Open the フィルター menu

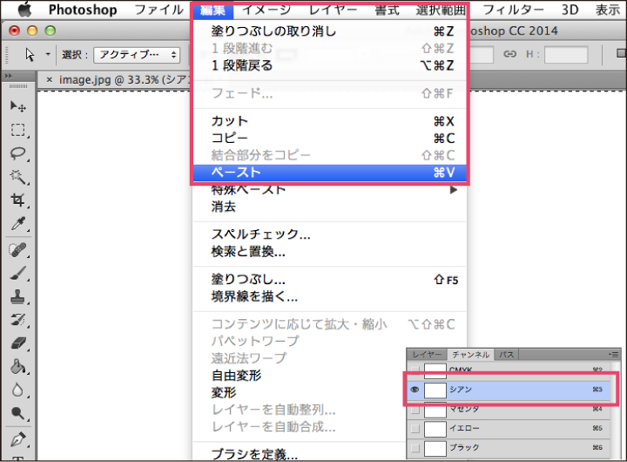pyautogui.click(x=514, y=10)
